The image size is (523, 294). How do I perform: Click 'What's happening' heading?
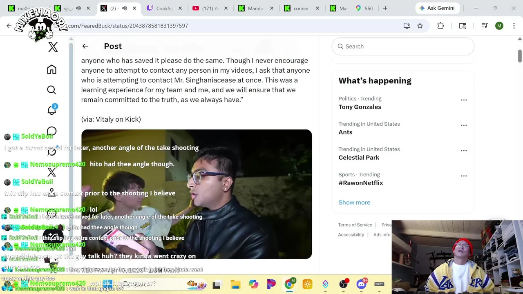375,81
